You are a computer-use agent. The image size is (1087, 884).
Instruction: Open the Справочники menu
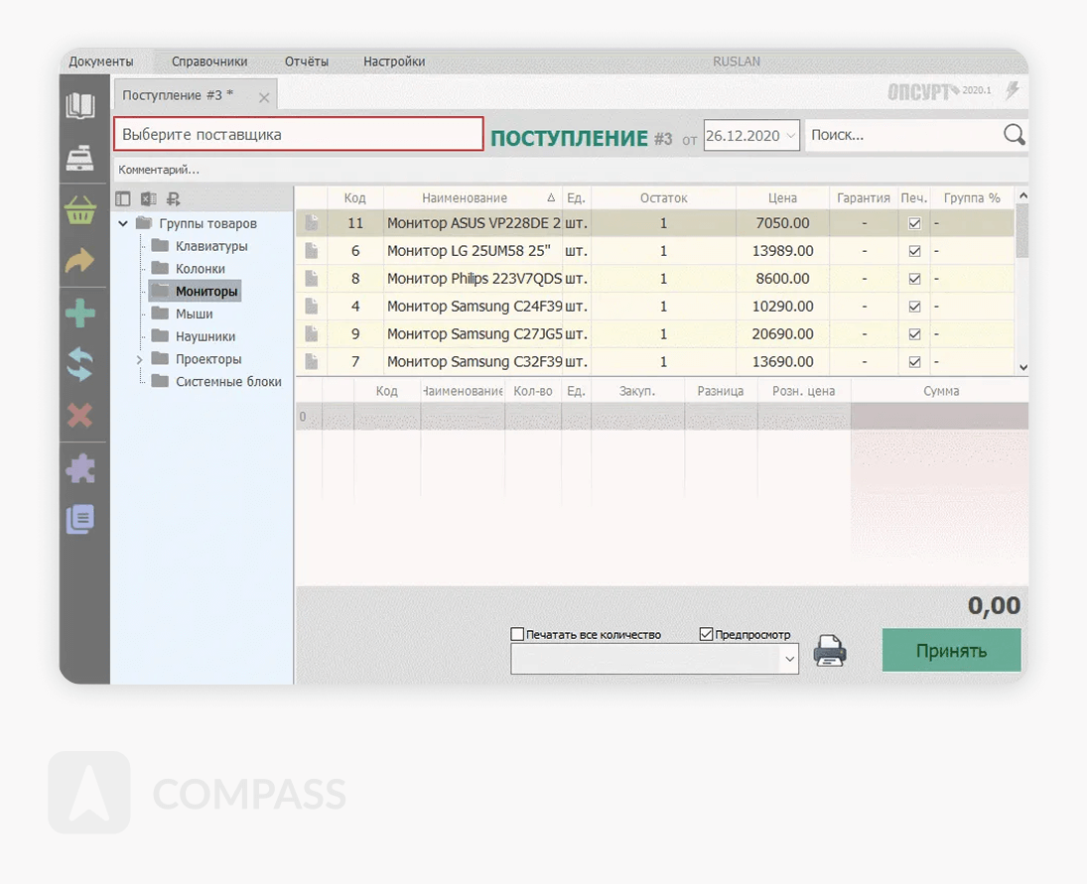(x=209, y=62)
